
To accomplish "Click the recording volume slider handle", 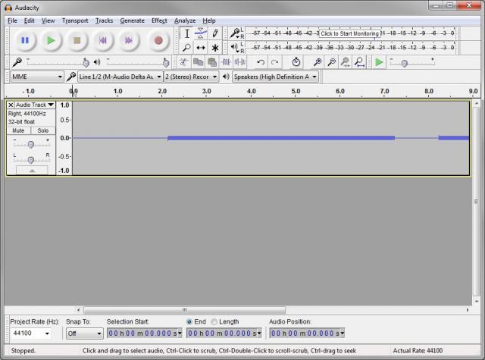I will (x=86, y=63).
